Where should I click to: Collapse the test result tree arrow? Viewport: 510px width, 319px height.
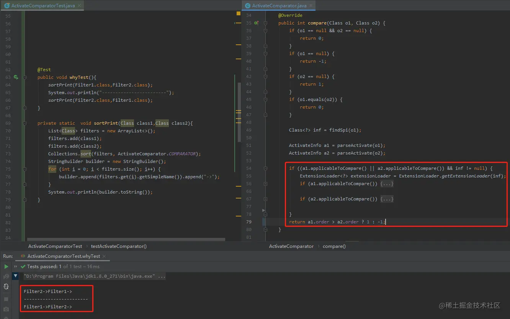[15, 276]
